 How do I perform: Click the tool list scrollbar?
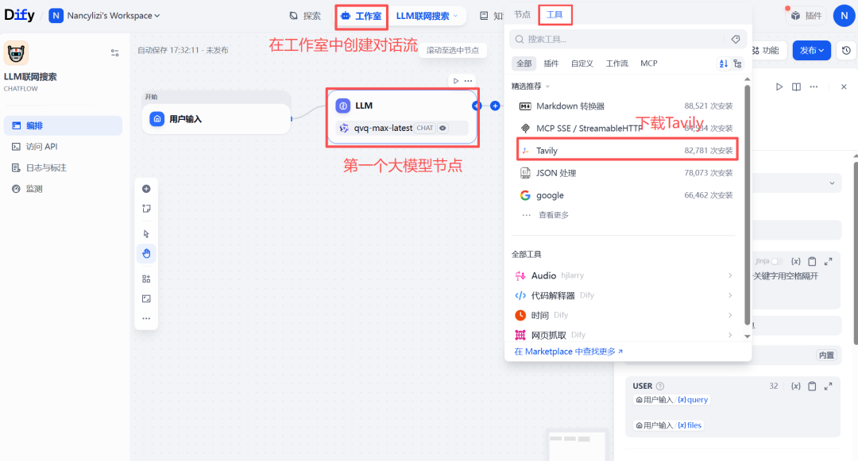point(747,205)
